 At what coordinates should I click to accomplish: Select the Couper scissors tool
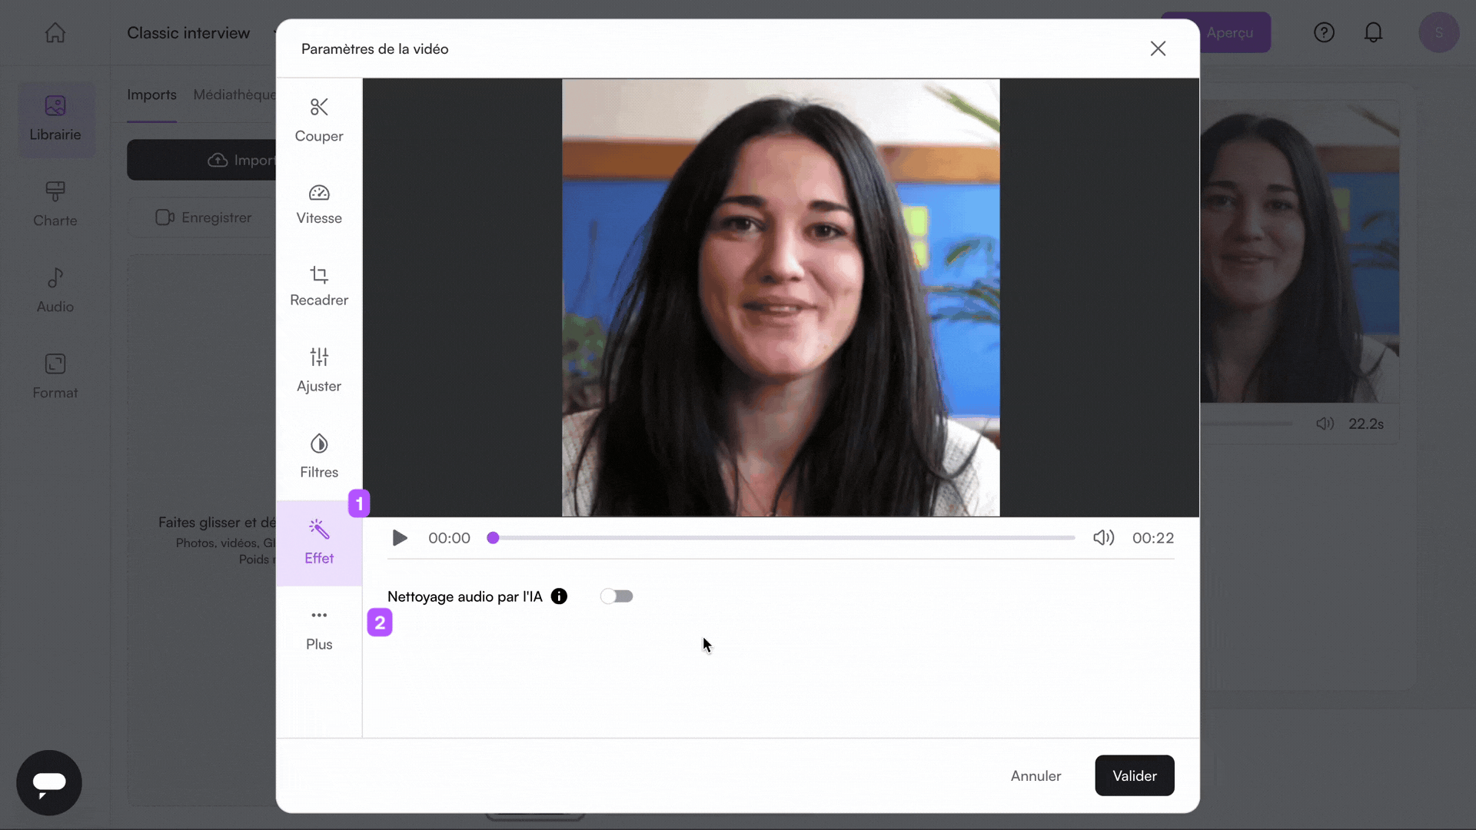[x=319, y=121]
